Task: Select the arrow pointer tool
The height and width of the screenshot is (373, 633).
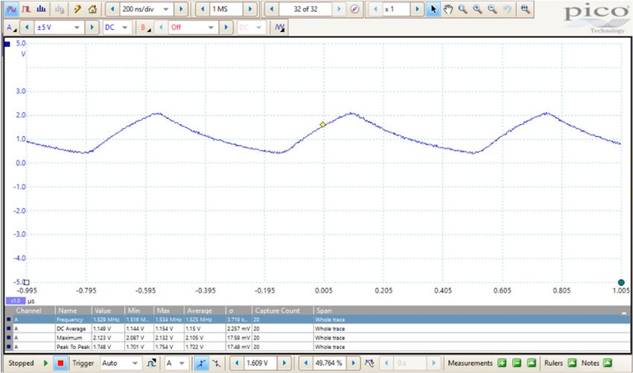Action: [x=433, y=9]
